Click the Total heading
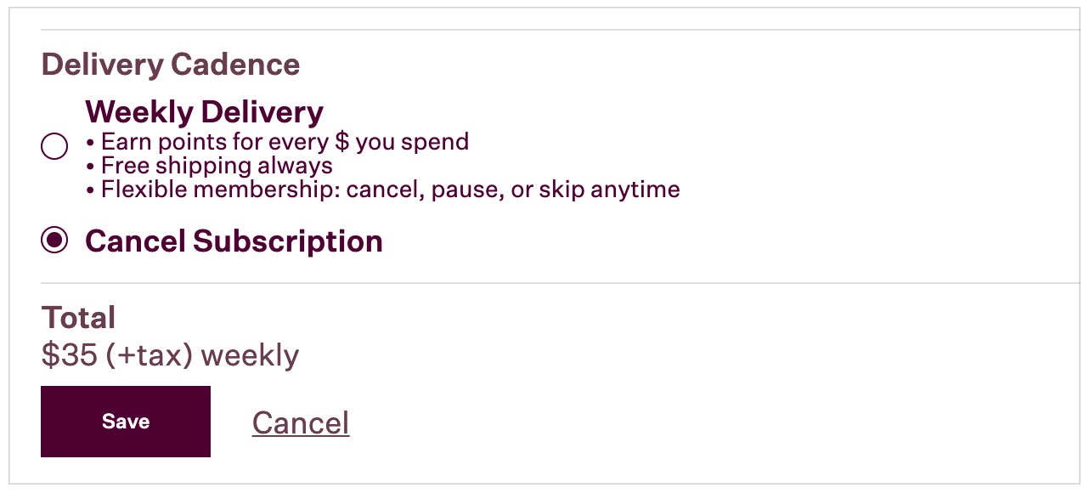Viewport: 1089px width, 493px height. click(x=78, y=318)
